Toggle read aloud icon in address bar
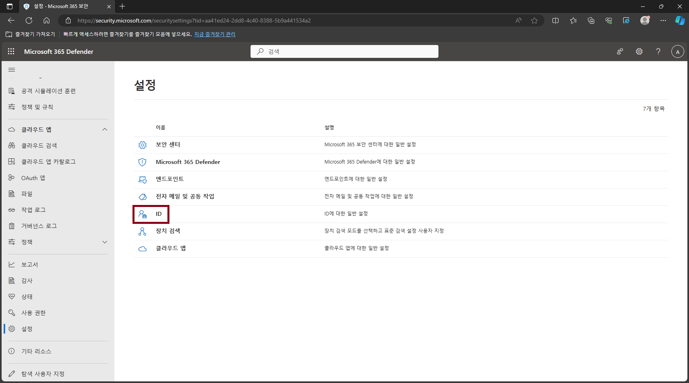The width and height of the screenshot is (689, 383). (518, 20)
